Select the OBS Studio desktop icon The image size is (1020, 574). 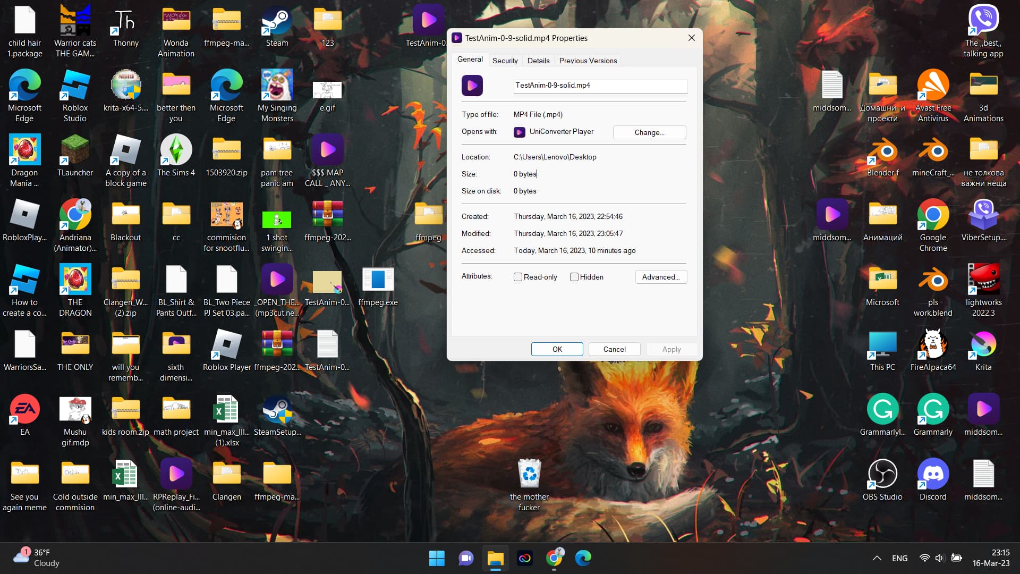[882, 474]
